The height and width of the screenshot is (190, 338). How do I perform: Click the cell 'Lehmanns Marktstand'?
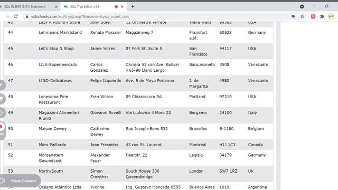click(60, 33)
